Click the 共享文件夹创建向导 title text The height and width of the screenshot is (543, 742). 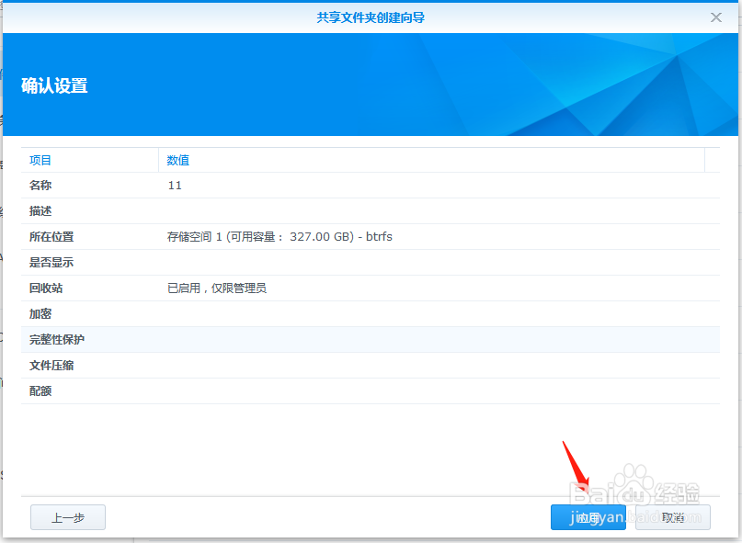371,17
